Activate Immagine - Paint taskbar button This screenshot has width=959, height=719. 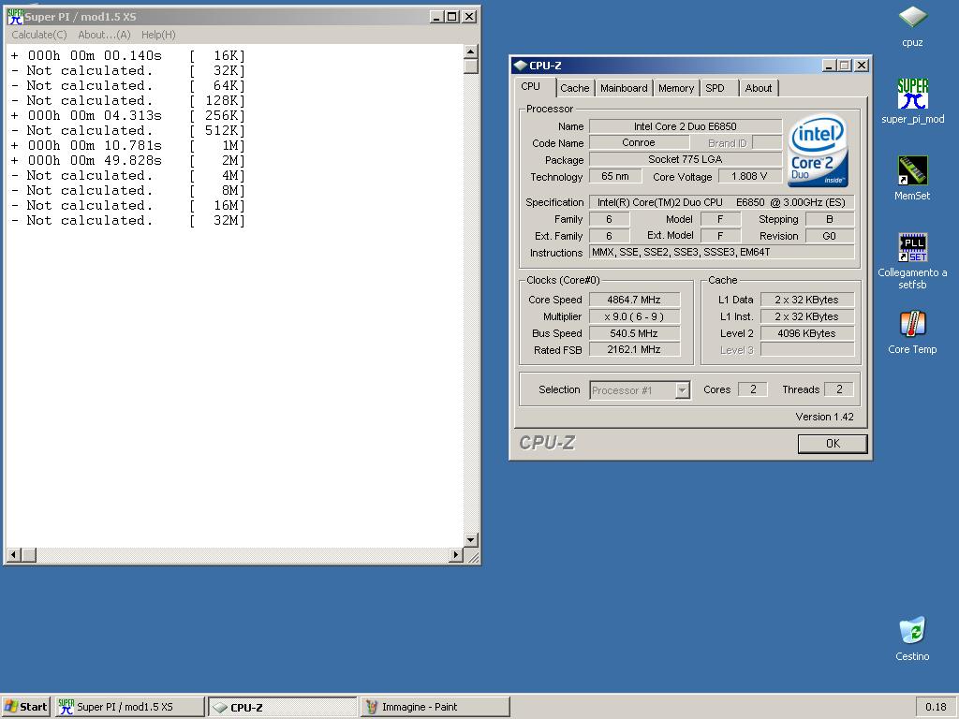(x=435, y=707)
